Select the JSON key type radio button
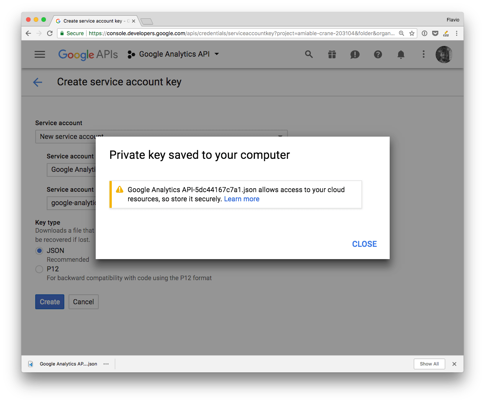Viewport: 485px width, 403px height. coord(39,251)
